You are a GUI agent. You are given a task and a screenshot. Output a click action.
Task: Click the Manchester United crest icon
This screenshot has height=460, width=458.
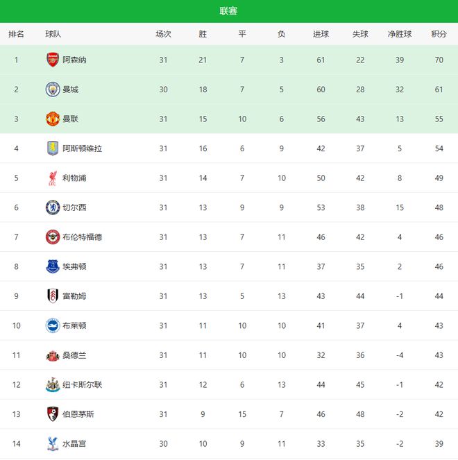pyautogui.click(x=53, y=119)
